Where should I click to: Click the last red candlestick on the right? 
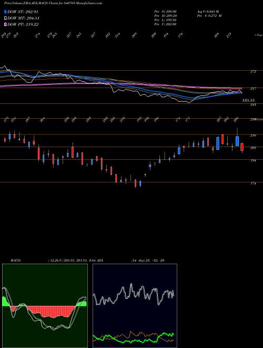(242, 147)
